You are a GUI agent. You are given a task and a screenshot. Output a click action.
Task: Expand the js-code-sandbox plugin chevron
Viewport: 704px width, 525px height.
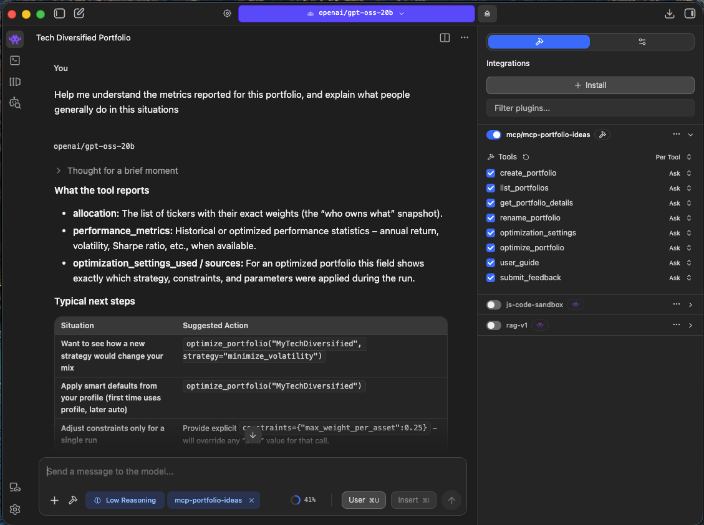click(690, 305)
